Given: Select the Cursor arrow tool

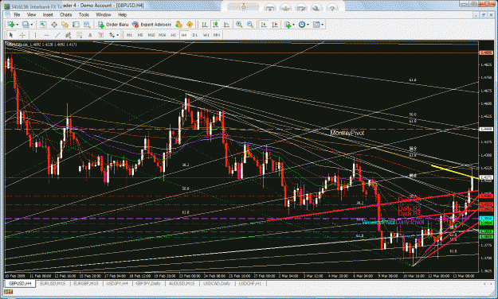Looking at the screenshot, I should click(11, 35).
